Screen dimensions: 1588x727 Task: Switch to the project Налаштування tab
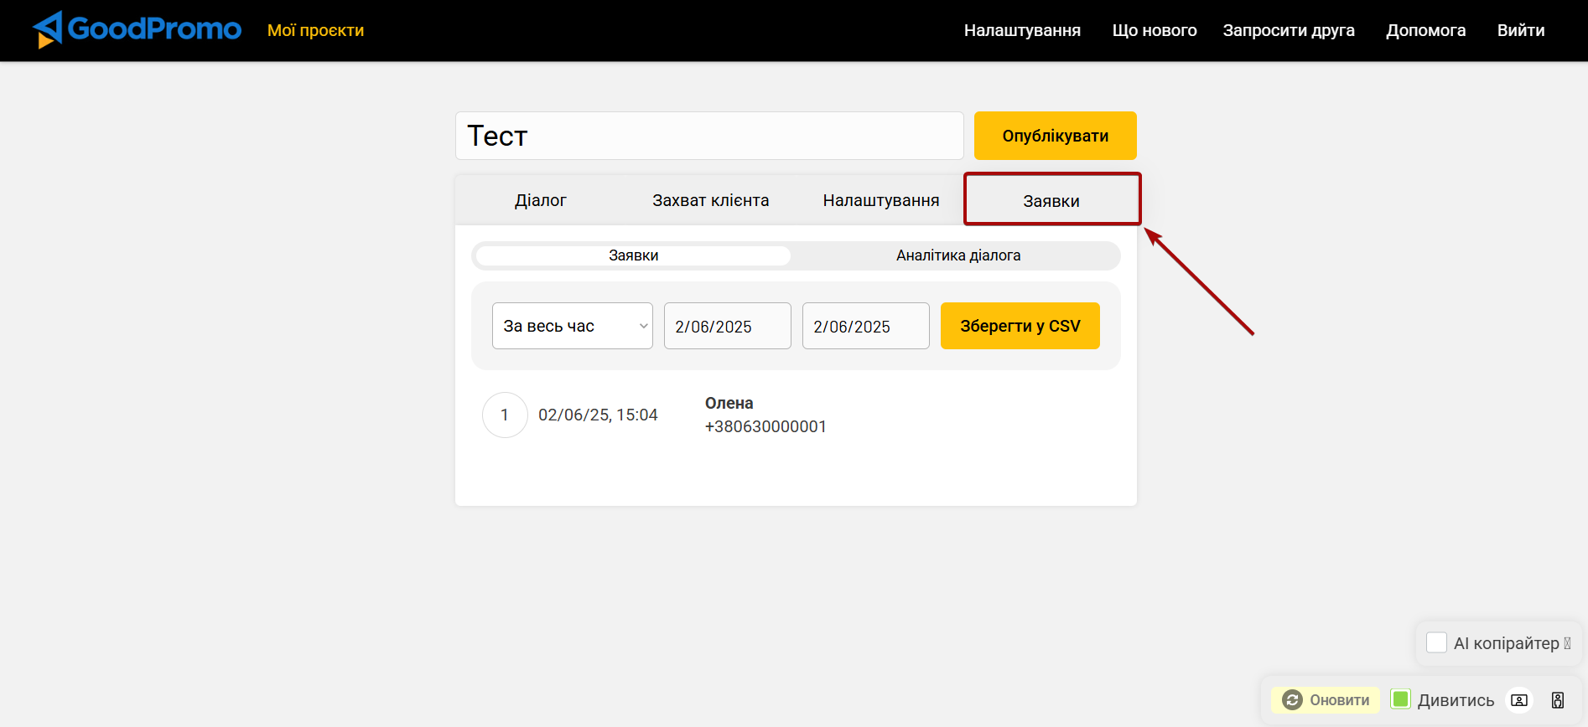tap(881, 200)
